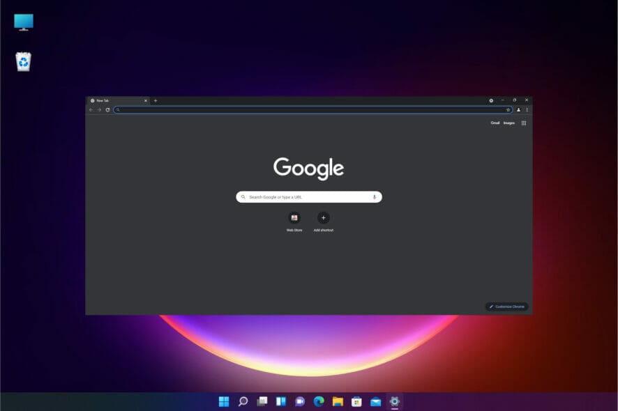
Task: Open This PC desktop icon
Action: click(x=24, y=22)
